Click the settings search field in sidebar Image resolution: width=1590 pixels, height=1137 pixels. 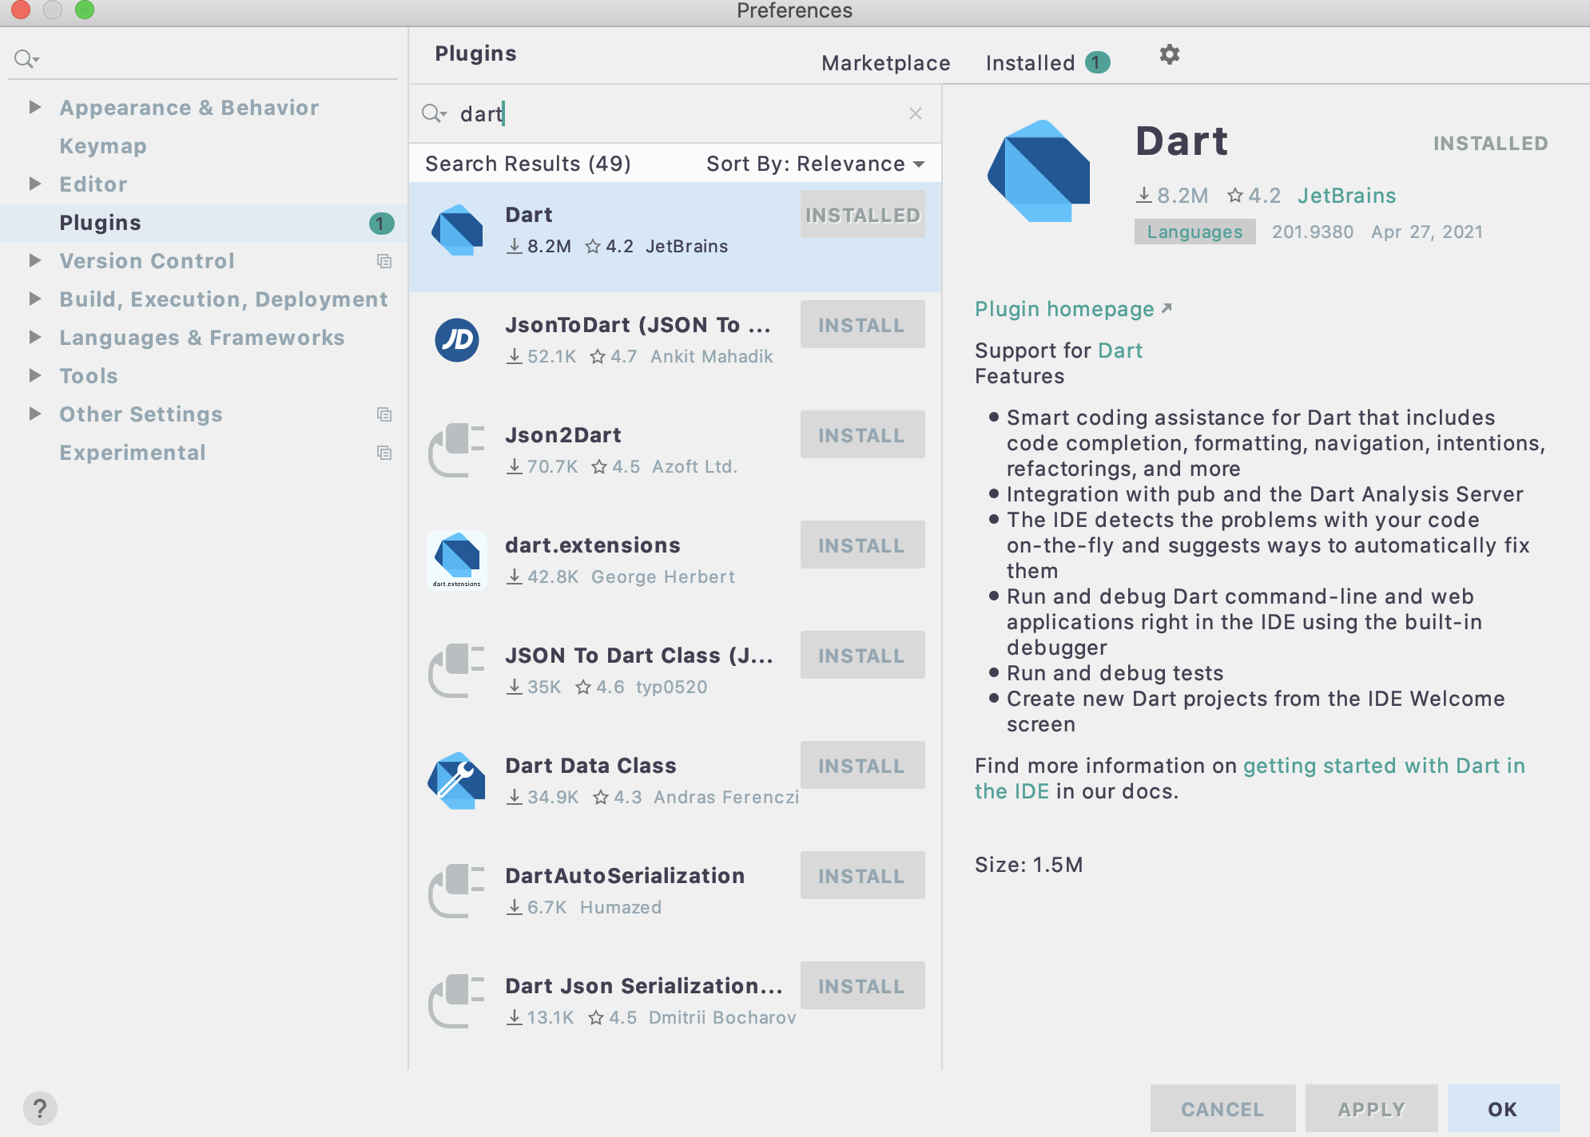(208, 58)
